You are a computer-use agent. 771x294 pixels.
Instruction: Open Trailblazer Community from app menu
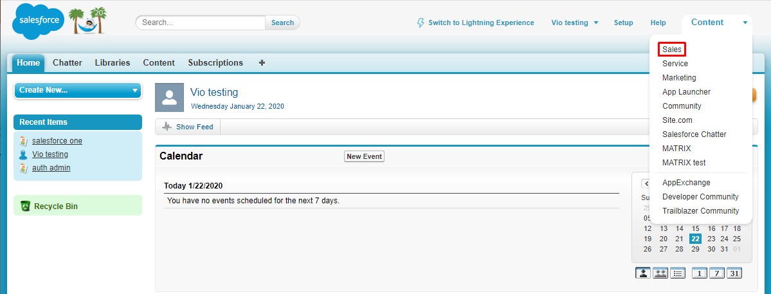(701, 211)
